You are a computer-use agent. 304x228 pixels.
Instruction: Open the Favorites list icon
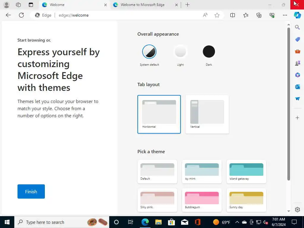[246, 15]
